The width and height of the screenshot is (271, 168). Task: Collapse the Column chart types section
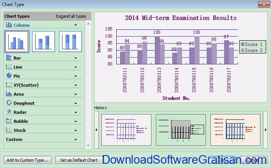[76, 25]
